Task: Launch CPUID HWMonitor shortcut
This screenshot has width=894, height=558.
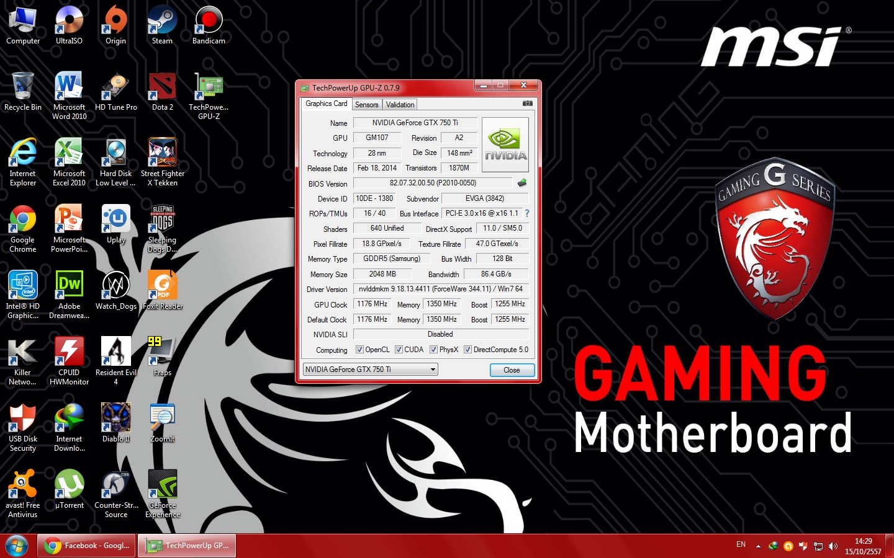Action: pyautogui.click(x=69, y=361)
